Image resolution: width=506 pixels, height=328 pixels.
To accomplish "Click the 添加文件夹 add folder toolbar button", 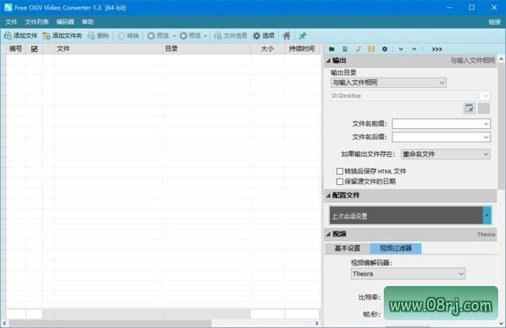I will coord(62,36).
